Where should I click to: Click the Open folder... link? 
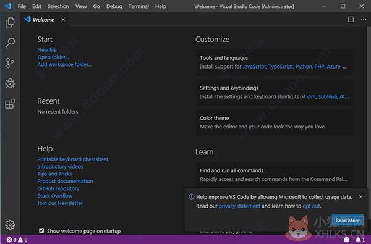tap(53, 57)
